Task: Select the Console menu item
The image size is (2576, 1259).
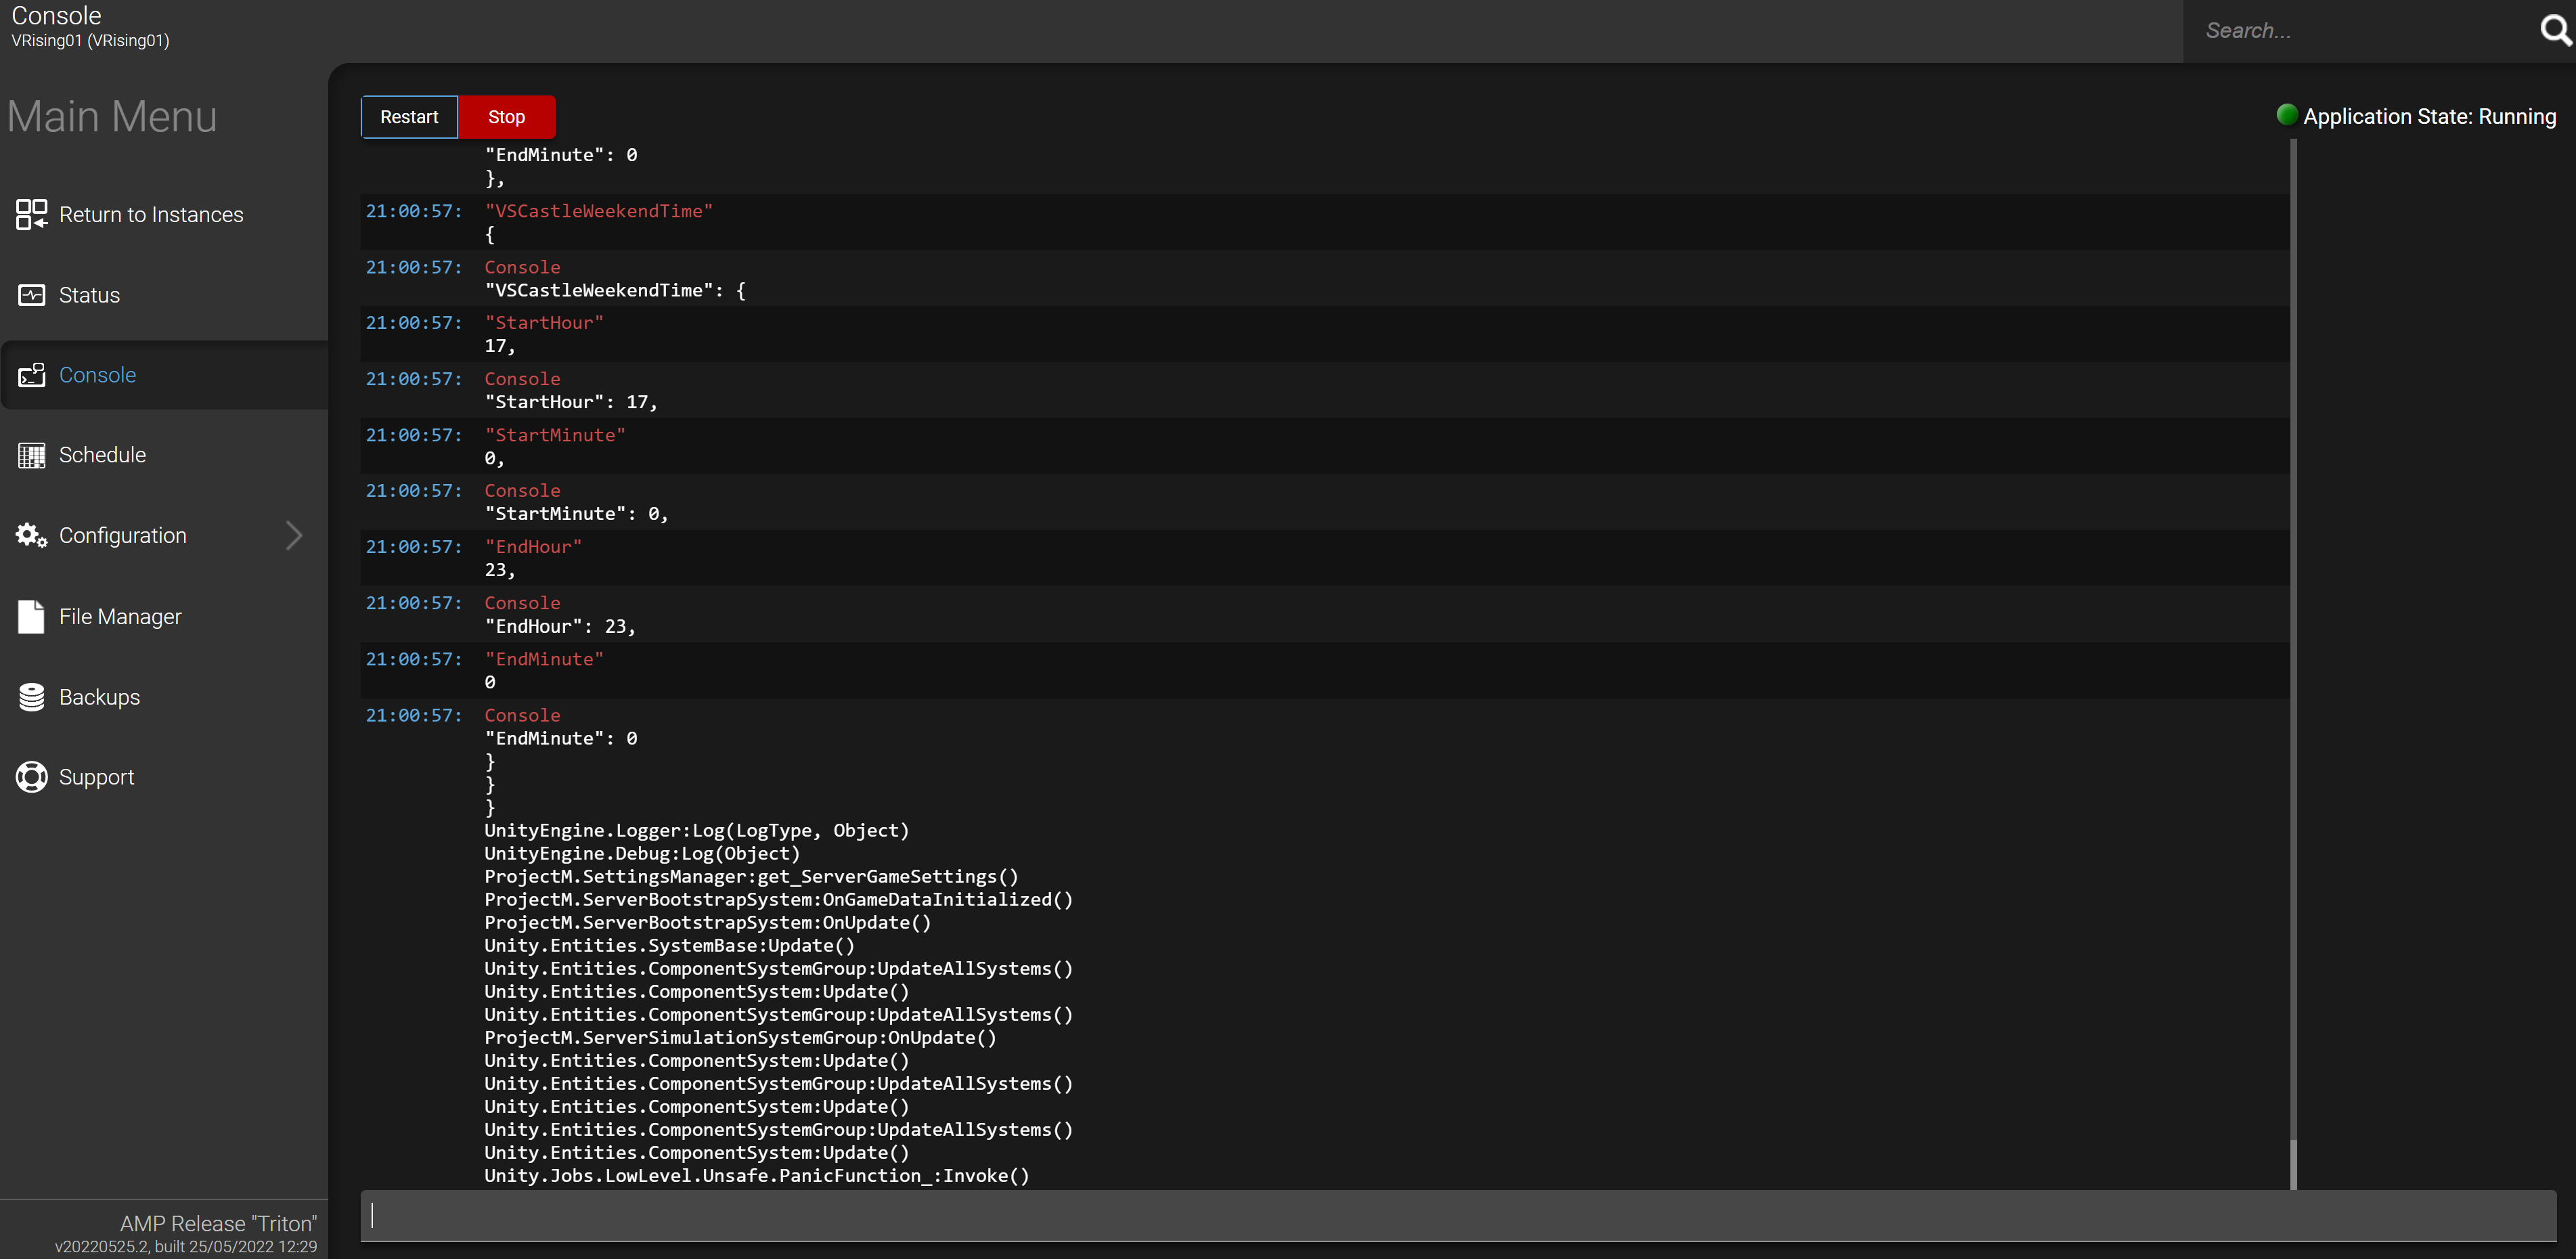Action: [164, 375]
